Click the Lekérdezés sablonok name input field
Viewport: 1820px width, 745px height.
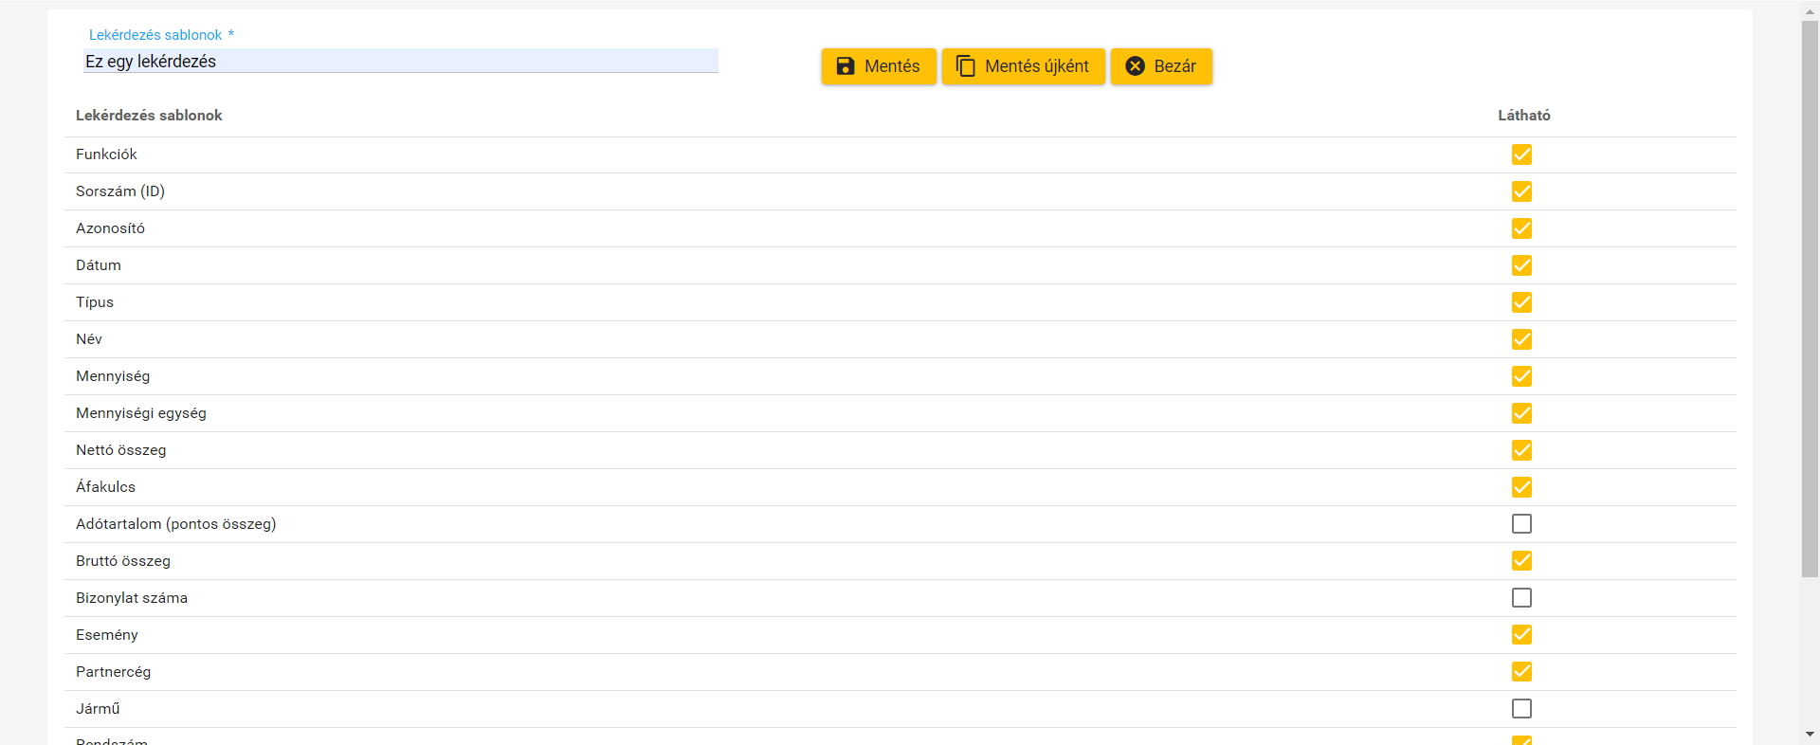pyautogui.click(x=400, y=62)
